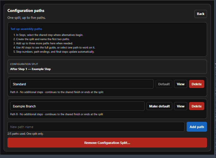Click the 'Configuration paths' title
Image resolution: width=216 pixels, height=158 pixels.
click(26, 10)
